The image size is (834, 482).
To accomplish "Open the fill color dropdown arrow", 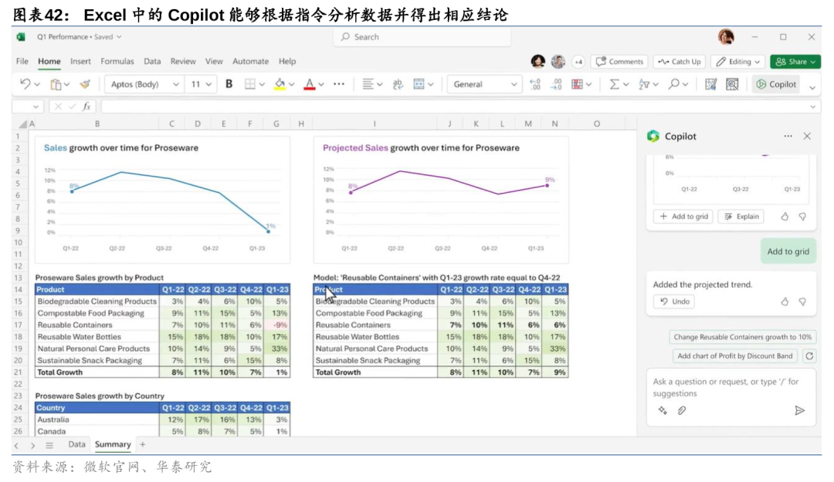I will coord(291,85).
